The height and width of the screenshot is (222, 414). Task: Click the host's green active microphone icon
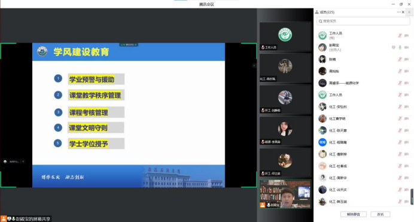click(400, 47)
